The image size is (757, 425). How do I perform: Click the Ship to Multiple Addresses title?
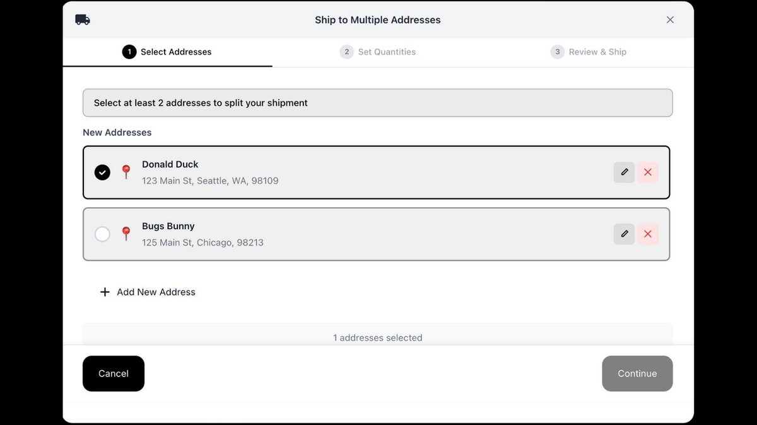coord(378,20)
